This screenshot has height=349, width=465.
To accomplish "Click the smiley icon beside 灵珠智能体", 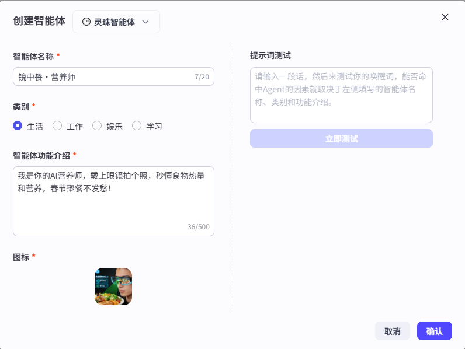I will 86,22.
